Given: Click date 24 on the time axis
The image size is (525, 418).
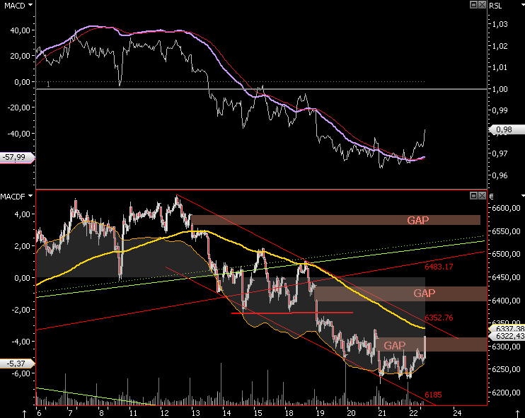Looking at the screenshot, I should [x=456, y=413].
